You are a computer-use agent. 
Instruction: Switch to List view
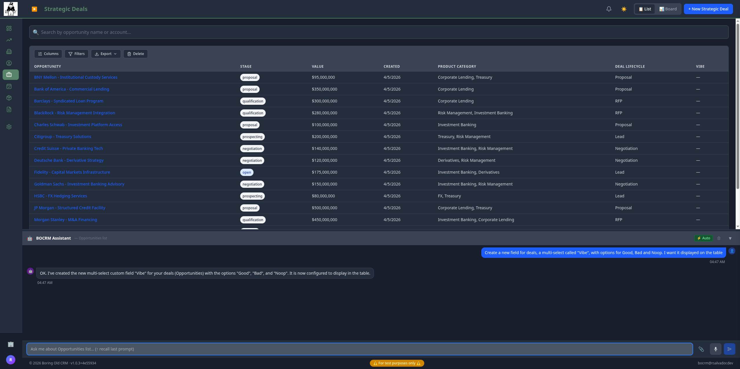[x=645, y=9]
